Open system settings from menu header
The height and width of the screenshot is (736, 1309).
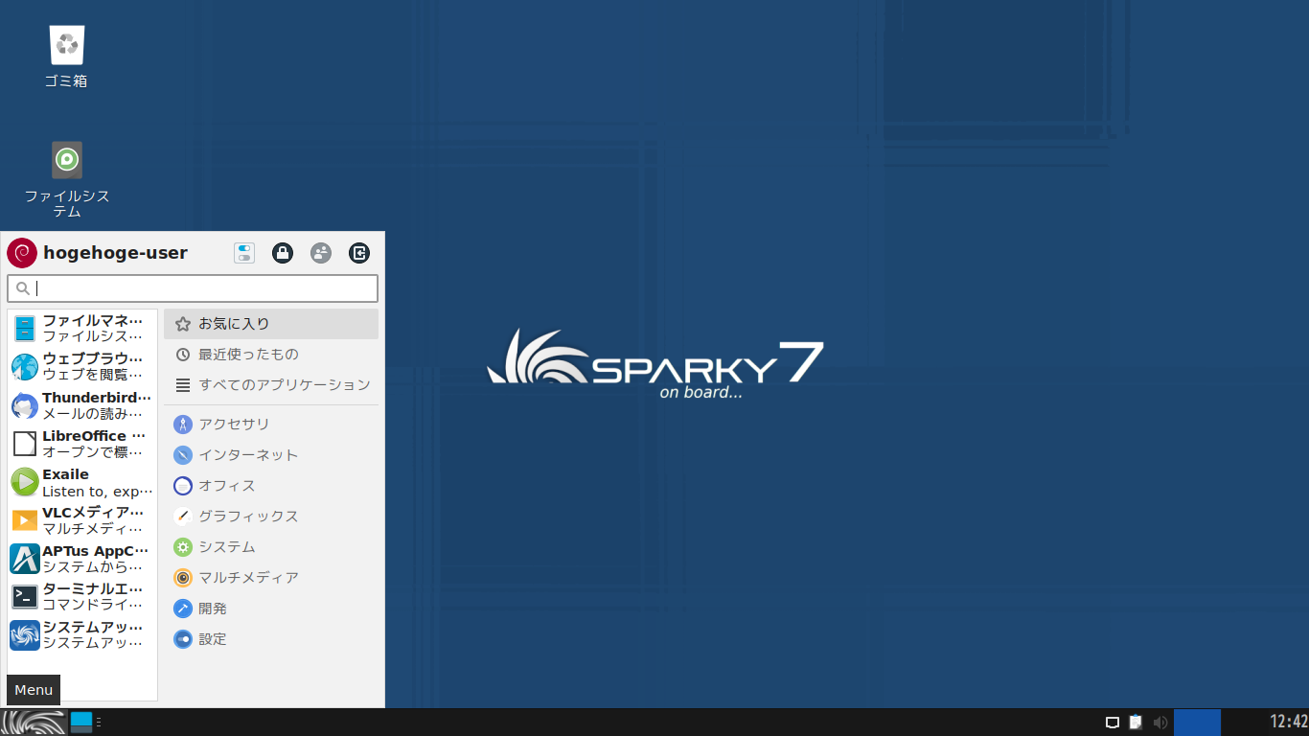tap(244, 253)
